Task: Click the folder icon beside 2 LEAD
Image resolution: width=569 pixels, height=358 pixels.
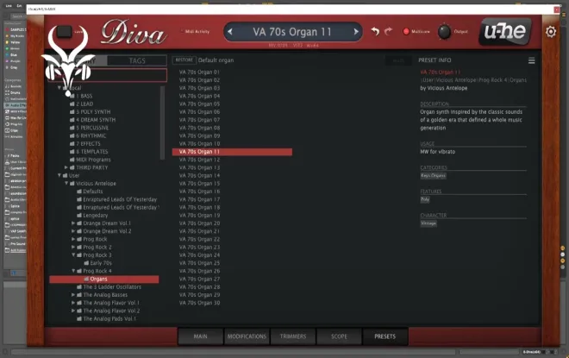Action: (72, 104)
